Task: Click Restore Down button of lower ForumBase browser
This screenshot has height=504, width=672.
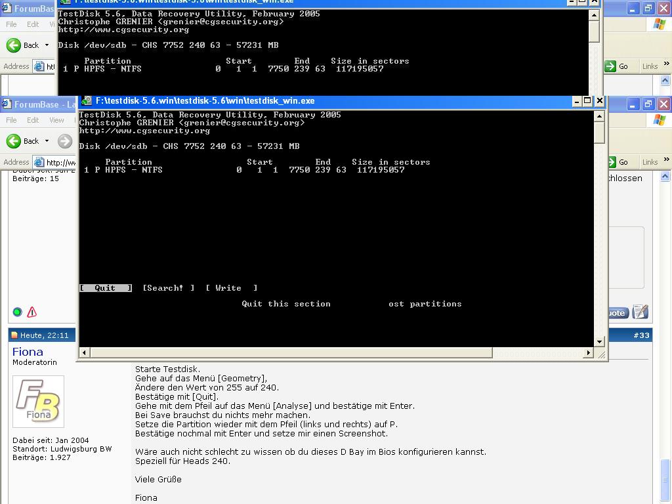Action: (x=648, y=104)
